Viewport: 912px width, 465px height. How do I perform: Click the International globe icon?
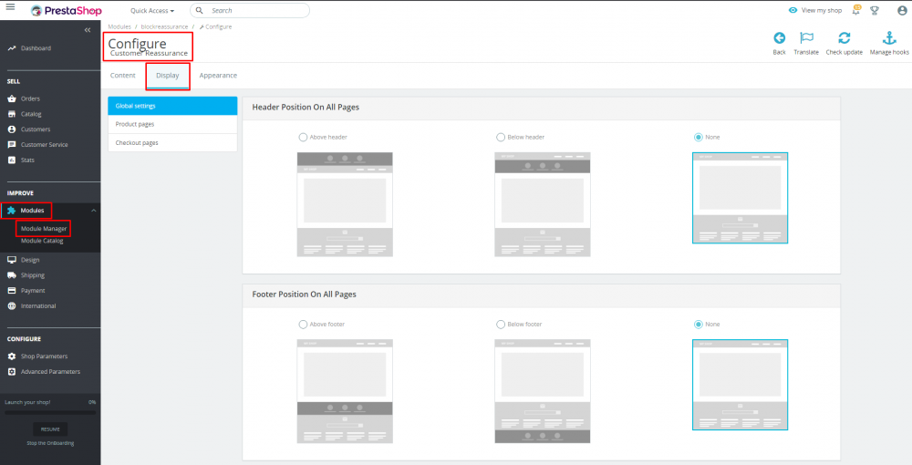coord(12,305)
